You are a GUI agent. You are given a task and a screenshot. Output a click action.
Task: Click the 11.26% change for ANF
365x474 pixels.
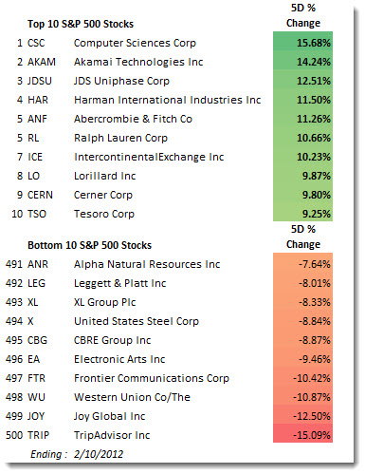(302, 119)
